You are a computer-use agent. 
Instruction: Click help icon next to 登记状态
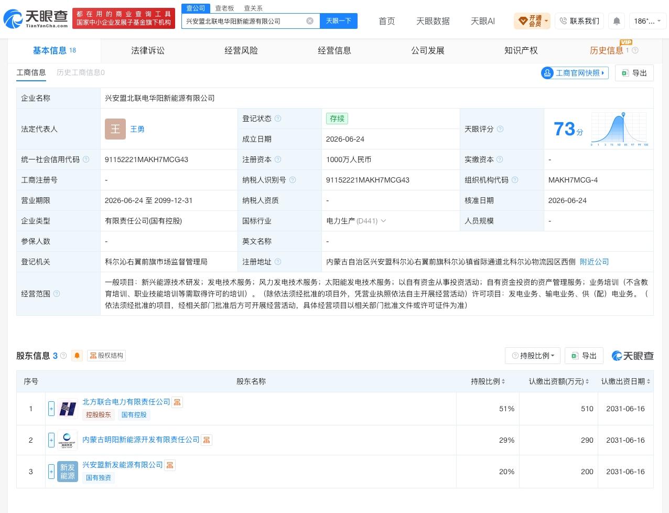click(x=278, y=119)
